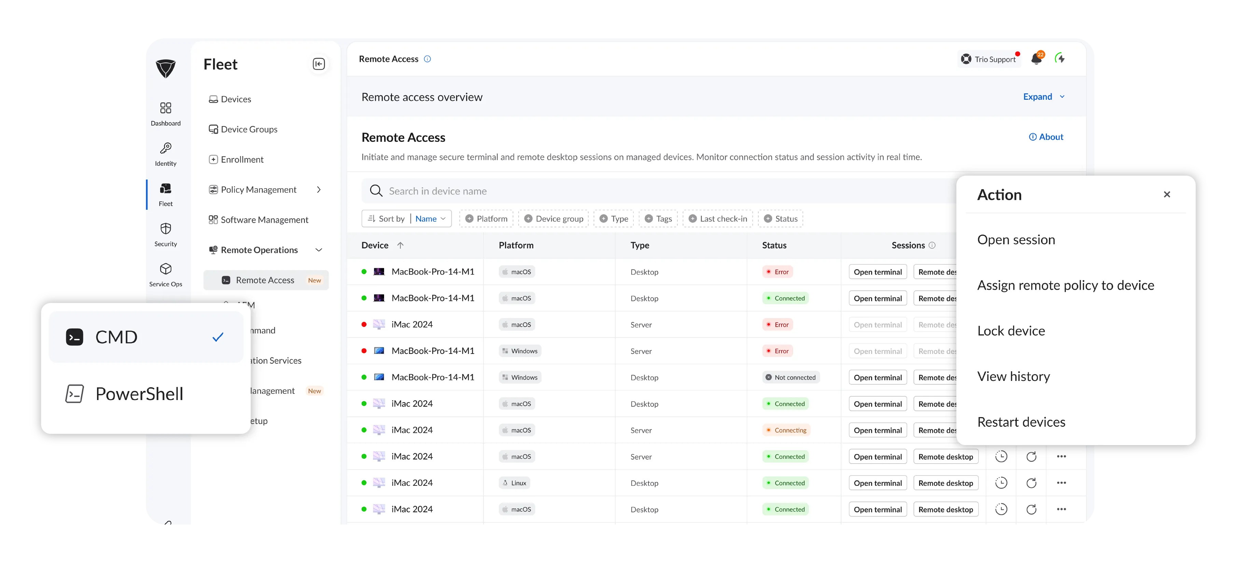Open the Sort by Name dropdown
This screenshot has width=1237, height=563.
tap(406, 219)
